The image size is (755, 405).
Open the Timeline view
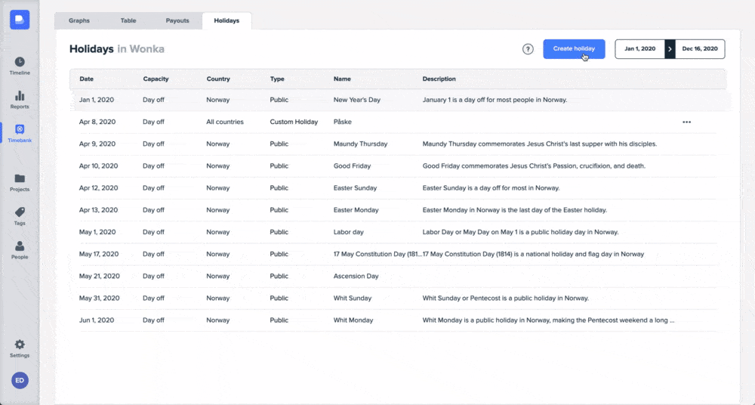(x=20, y=66)
